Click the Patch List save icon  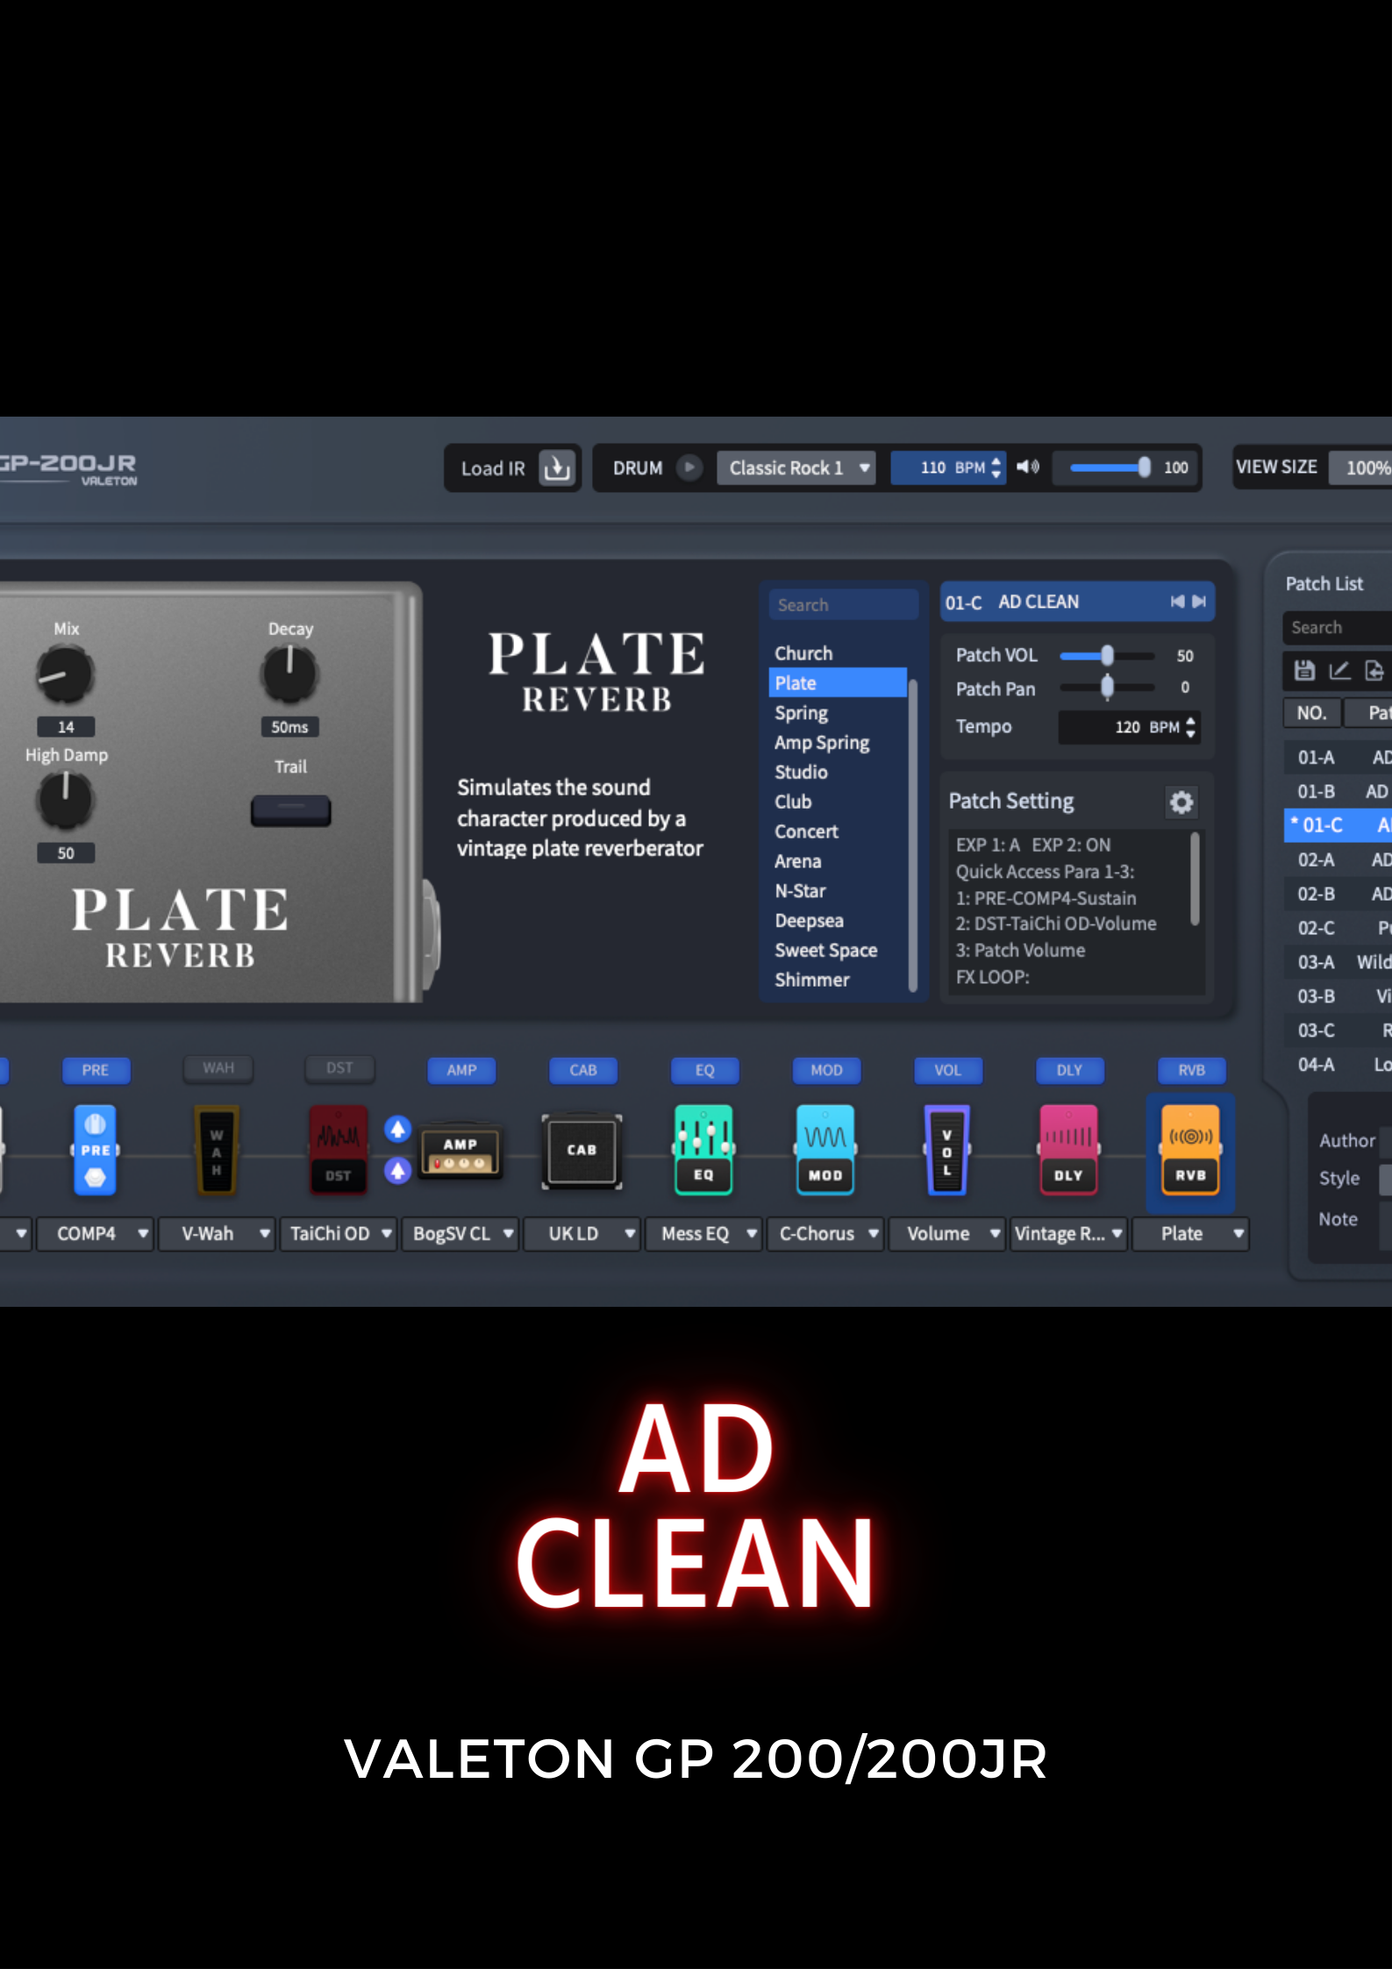point(1304,670)
